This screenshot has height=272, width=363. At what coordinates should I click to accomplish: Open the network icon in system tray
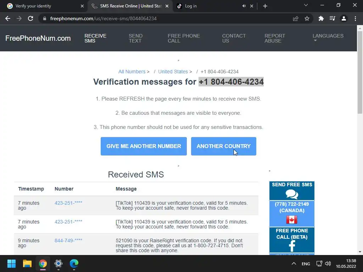319,263
